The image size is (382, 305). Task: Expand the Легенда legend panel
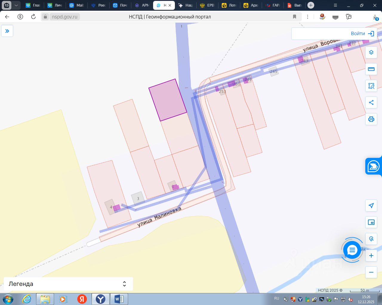tap(68, 284)
